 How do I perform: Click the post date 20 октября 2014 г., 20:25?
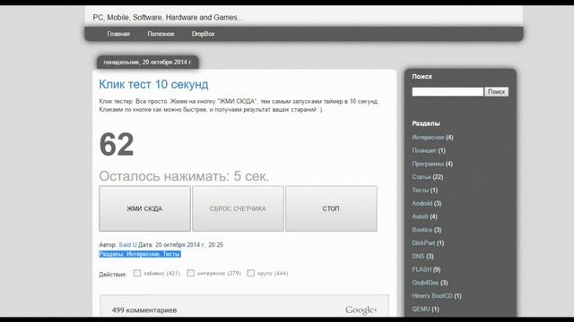189,245
